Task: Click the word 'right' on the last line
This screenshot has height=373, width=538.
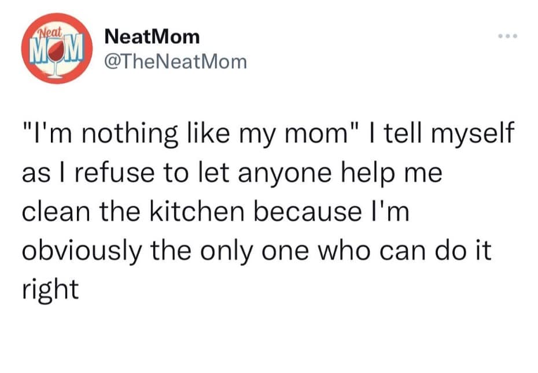Action: point(50,288)
